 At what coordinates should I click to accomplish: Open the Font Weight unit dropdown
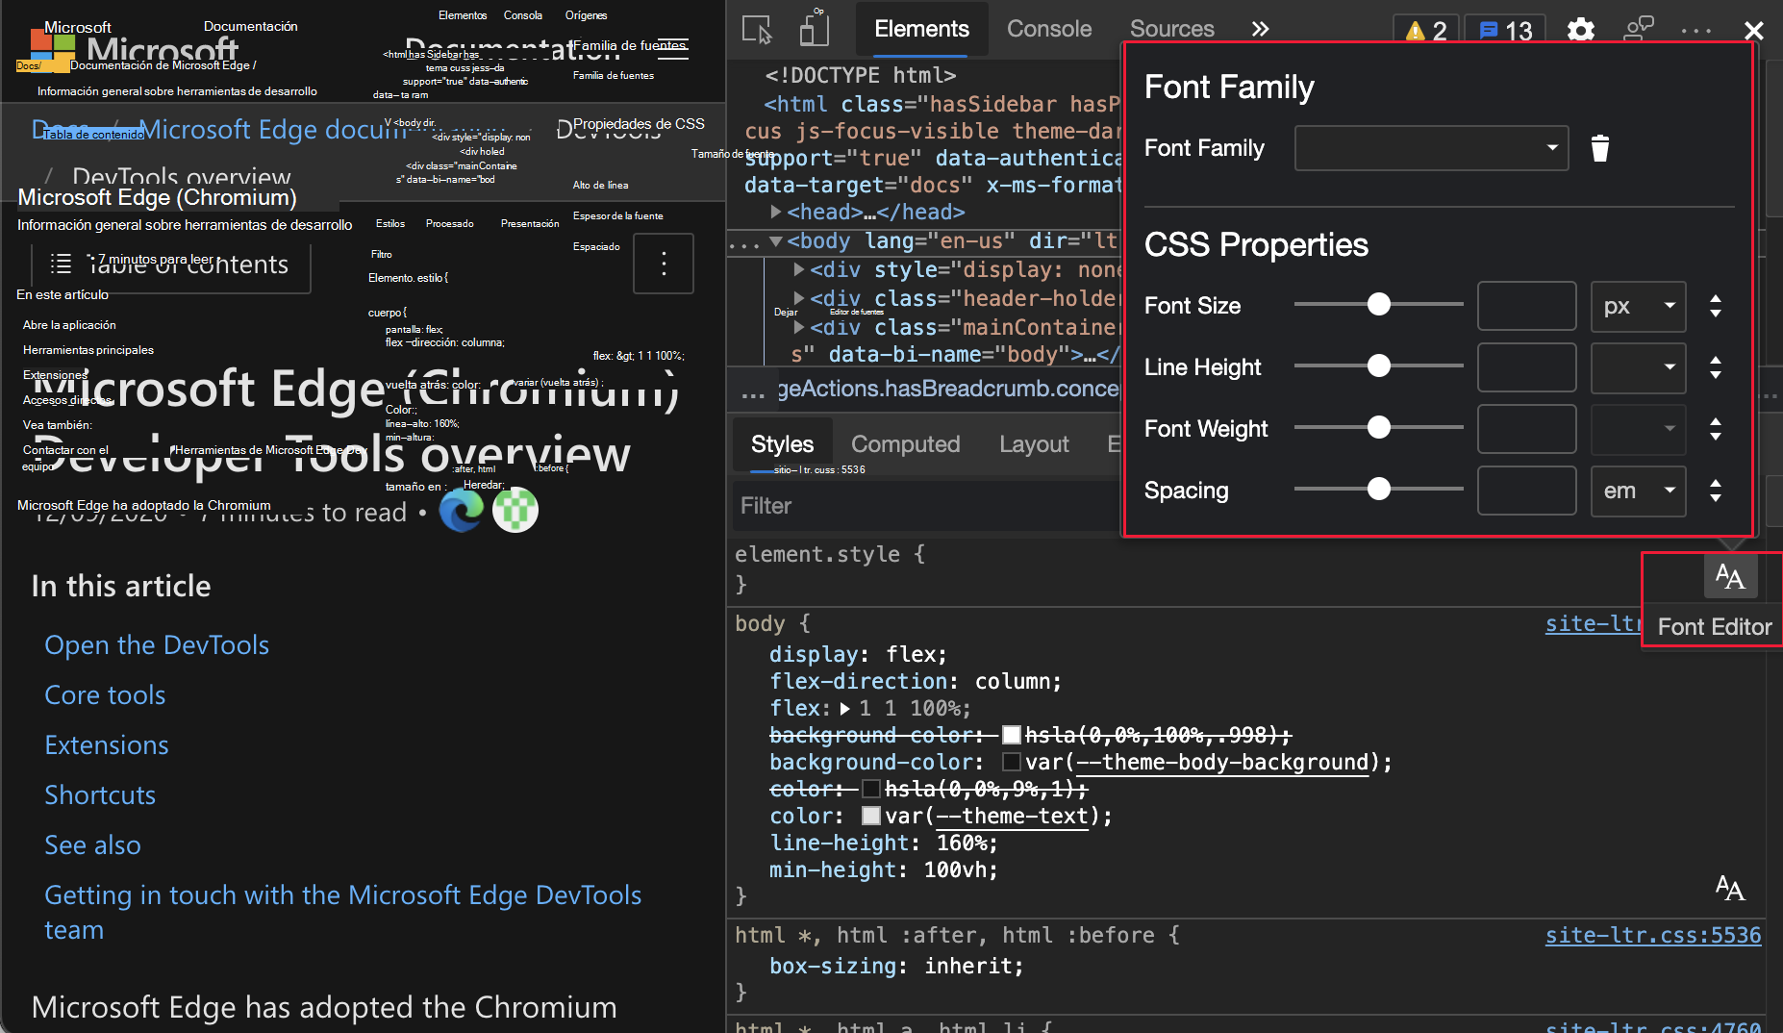pos(1638,429)
